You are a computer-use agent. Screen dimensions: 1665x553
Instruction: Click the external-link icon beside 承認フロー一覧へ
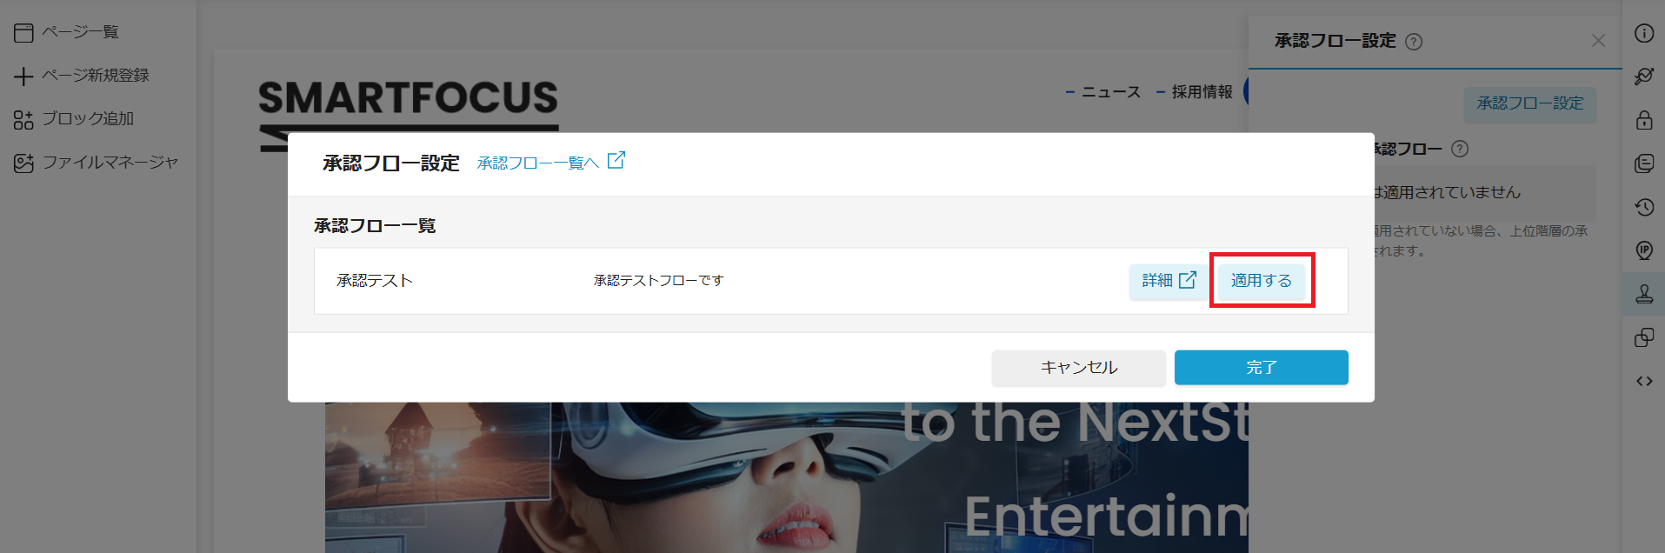616,161
